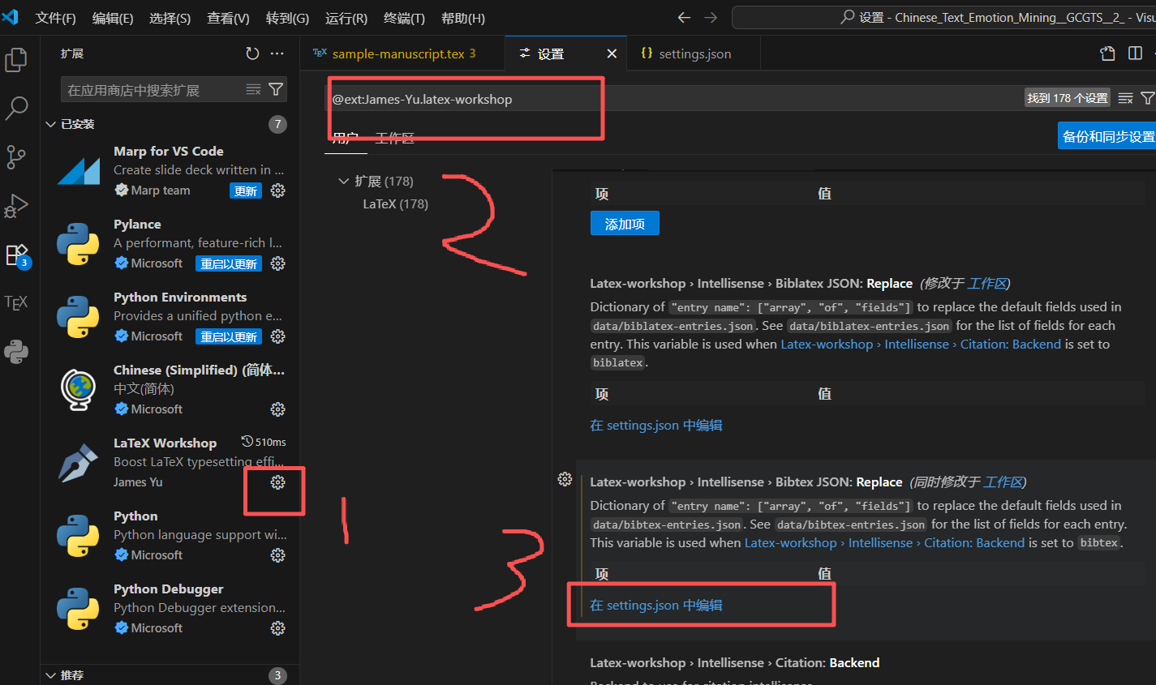Open gear menu for Bibtex JSON Replace setting

click(x=565, y=479)
